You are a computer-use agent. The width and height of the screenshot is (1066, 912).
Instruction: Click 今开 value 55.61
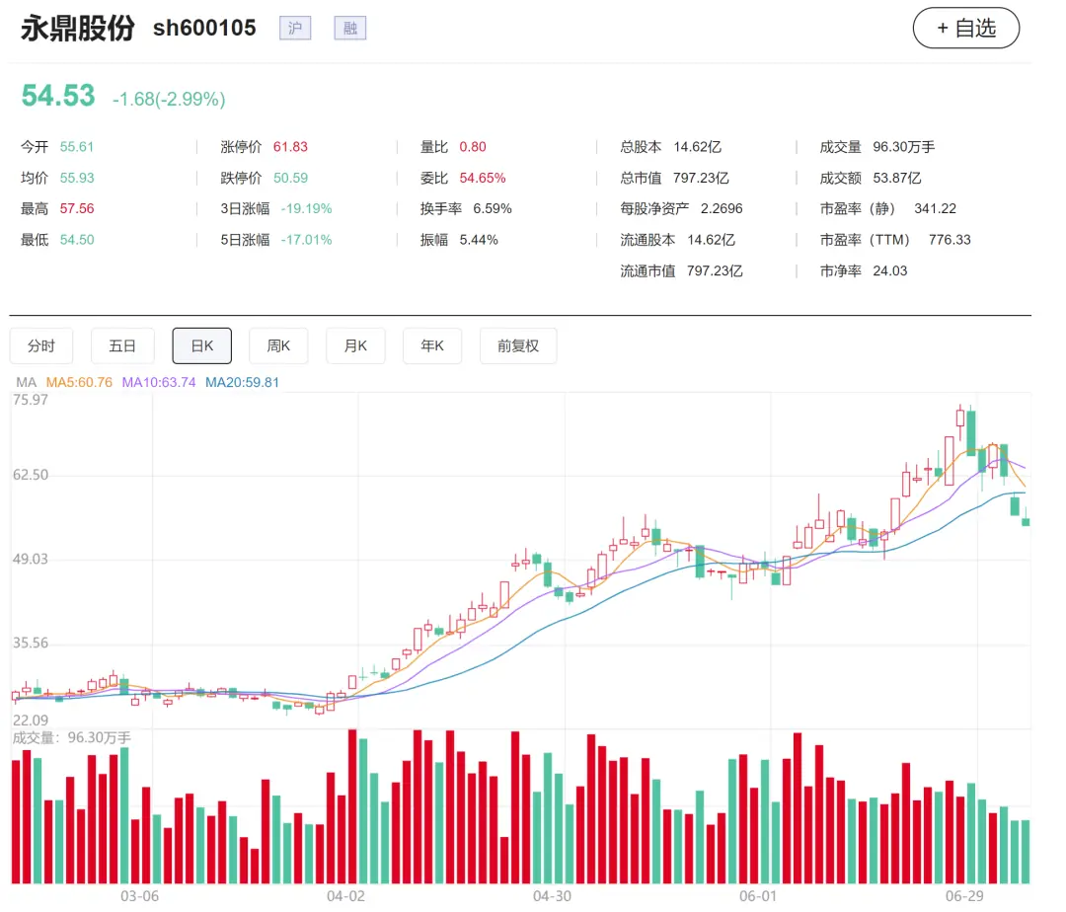pos(76,147)
